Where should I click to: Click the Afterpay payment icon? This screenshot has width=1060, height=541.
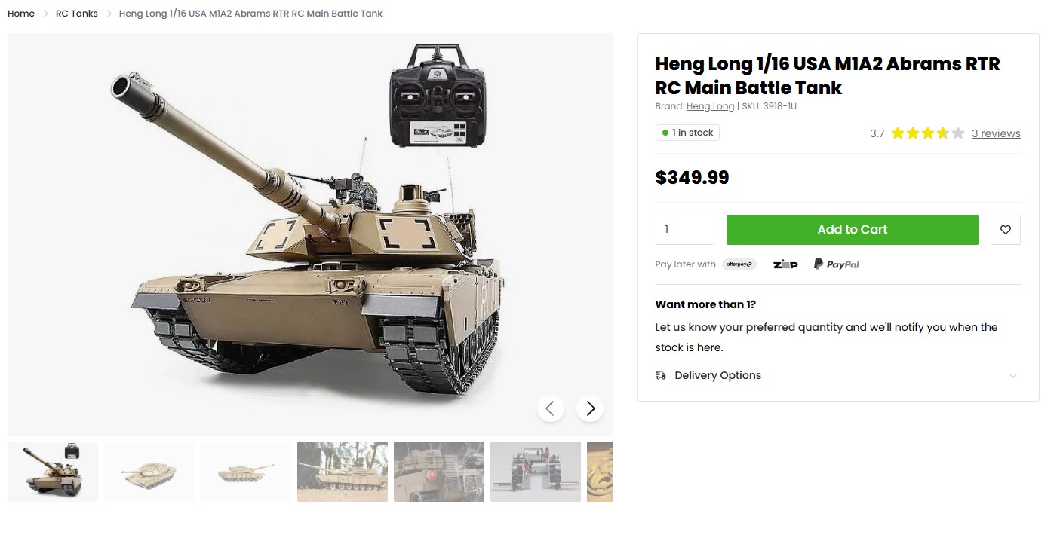739,264
